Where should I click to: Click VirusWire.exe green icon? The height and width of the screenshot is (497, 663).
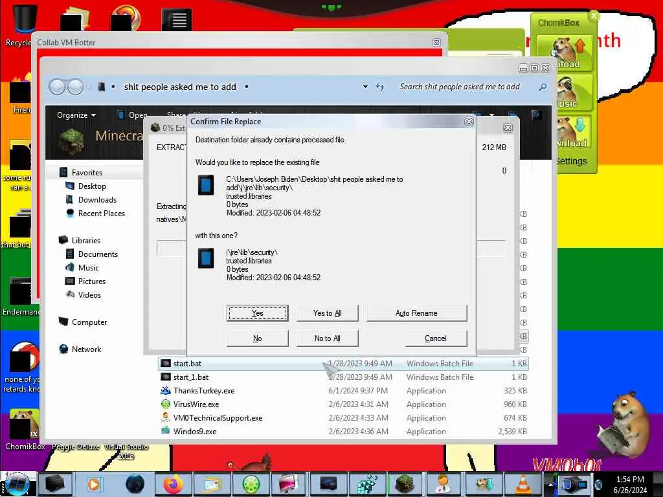coord(166,404)
